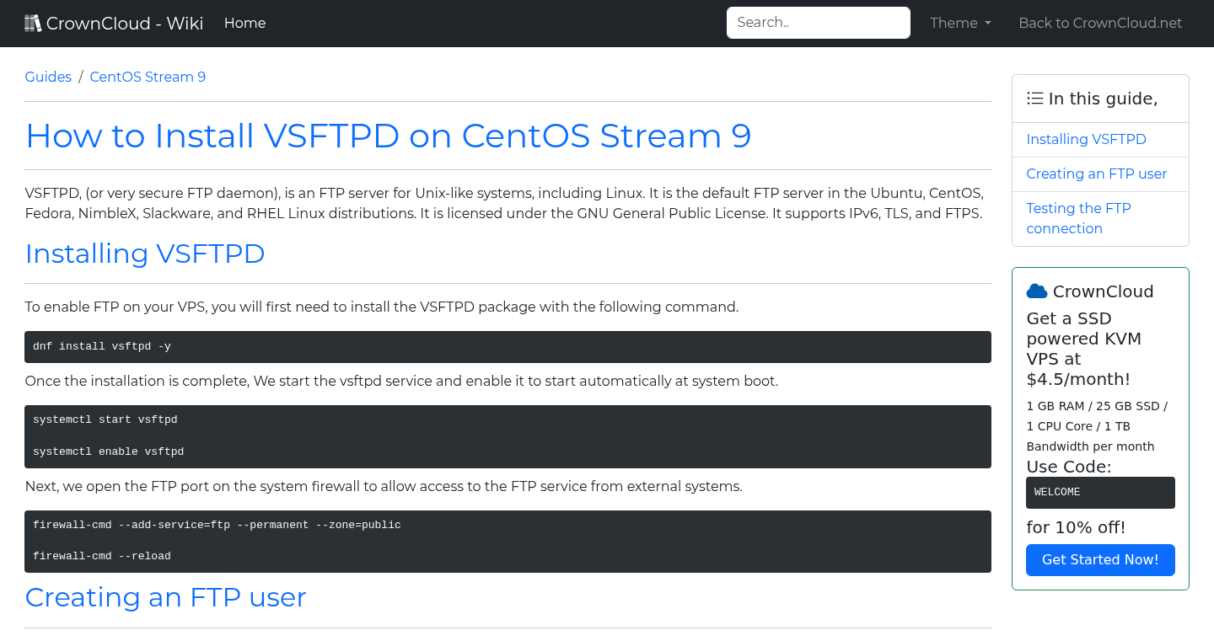Click the CrownCloud Wiki logo icon

pyautogui.click(x=32, y=22)
